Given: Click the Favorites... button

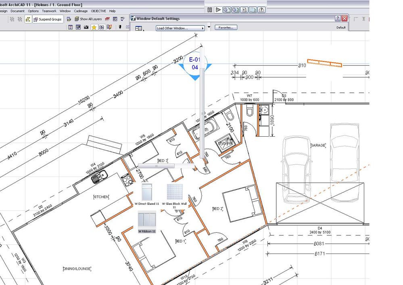Looking at the screenshot, I should pos(226,27).
